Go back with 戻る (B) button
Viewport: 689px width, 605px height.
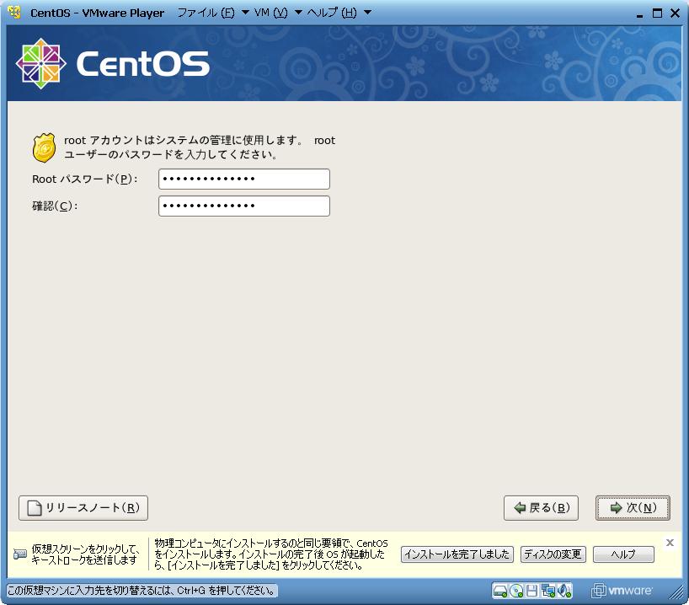pyautogui.click(x=541, y=508)
